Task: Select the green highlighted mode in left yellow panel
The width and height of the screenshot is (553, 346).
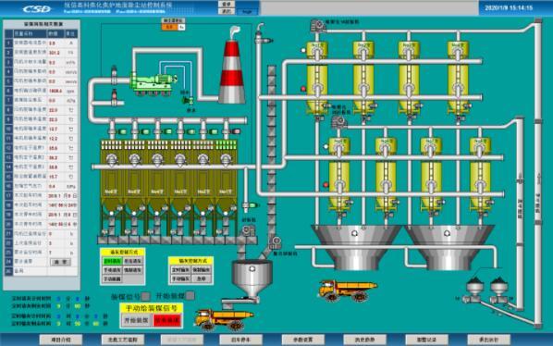Action: point(112,261)
